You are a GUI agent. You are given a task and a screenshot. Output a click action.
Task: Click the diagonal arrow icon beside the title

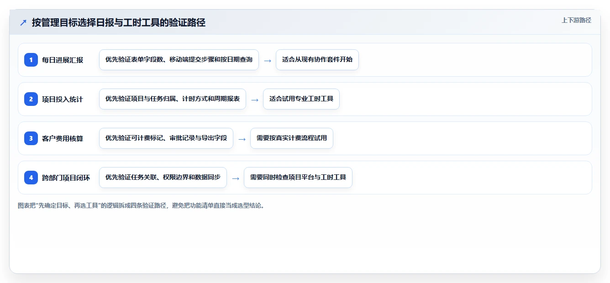click(23, 23)
